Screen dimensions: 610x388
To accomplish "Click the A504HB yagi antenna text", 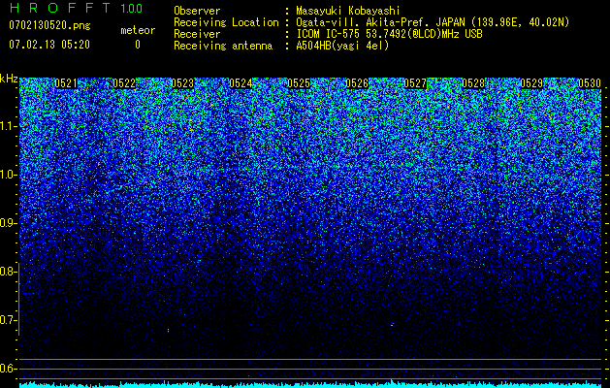I will point(342,46).
